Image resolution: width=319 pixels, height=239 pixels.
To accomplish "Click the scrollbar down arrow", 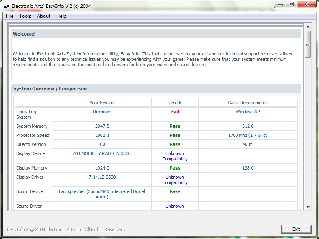I will pos(308,207).
